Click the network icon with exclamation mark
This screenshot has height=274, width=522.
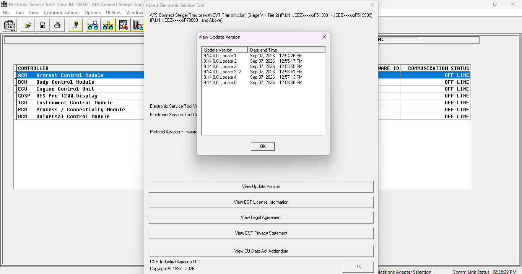click(108, 26)
